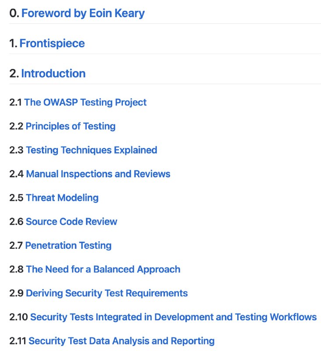
Task: Open Deriving Security Test Requirements
Action: click(107, 293)
